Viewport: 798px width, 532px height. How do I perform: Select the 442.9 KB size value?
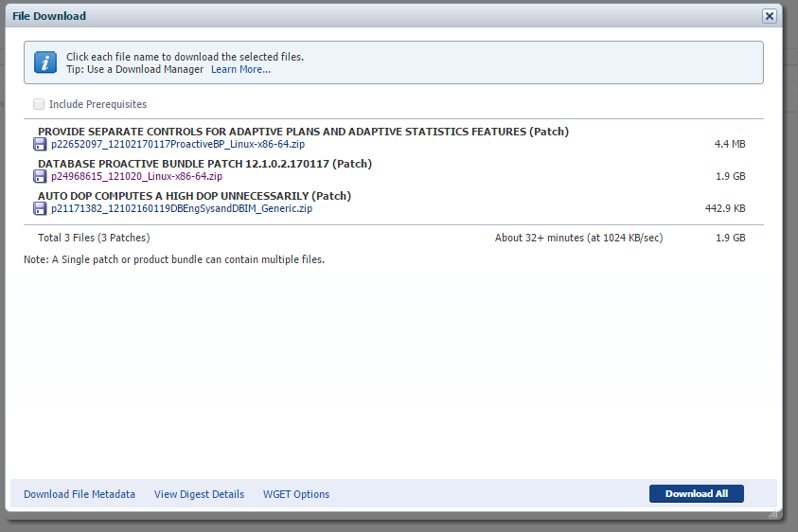[x=725, y=208]
